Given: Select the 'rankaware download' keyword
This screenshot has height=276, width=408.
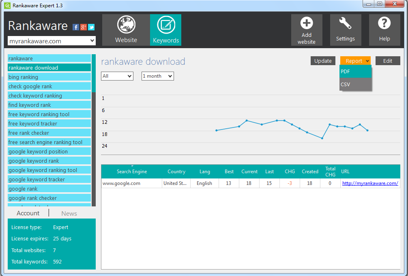Looking at the screenshot, I should [x=49, y=68].
